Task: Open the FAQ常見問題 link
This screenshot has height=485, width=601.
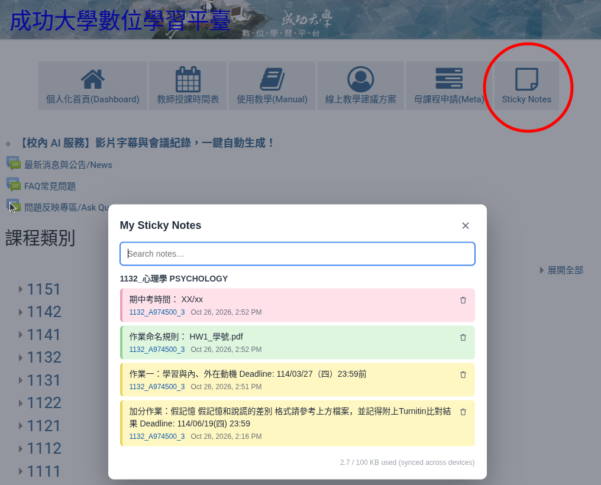Action: coord(50,186)
